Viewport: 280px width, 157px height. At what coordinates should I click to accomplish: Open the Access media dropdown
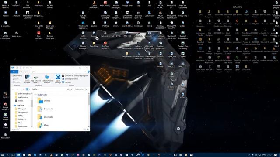(x=27, y=79)
